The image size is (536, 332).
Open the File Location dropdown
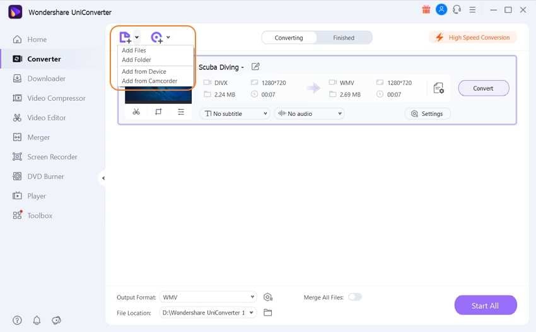(x=208, y=312)
